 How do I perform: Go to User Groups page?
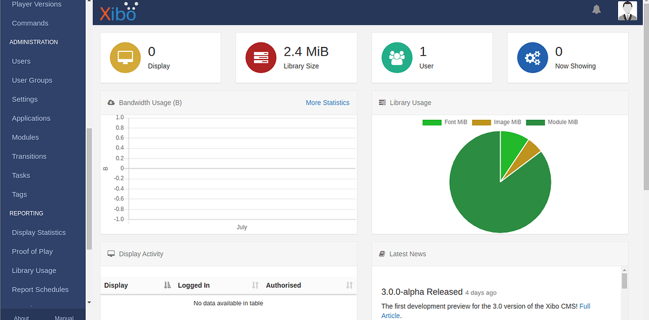tap(32, 80)
